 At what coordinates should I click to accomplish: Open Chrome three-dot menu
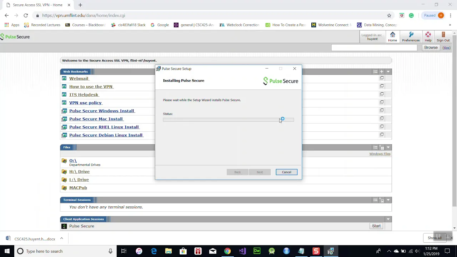tap(451, 15)
